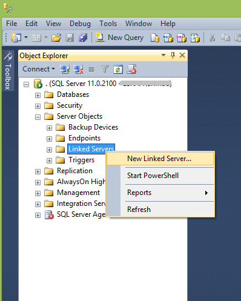Image resolution: width=241 pixels, height=301 pixels.
Task: Click the Disconnect icon in Object Explorer
Action: click(78, 70)
